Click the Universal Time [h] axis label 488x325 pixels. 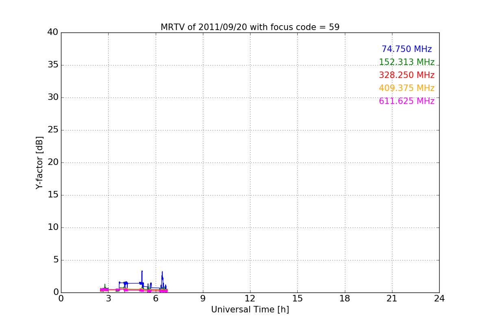coord(250,310)
